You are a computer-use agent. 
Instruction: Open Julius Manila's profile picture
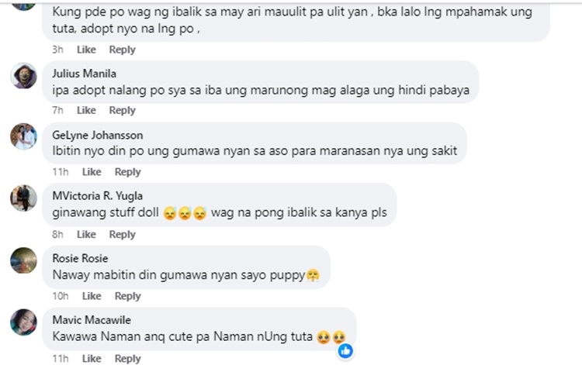point(23,76)
